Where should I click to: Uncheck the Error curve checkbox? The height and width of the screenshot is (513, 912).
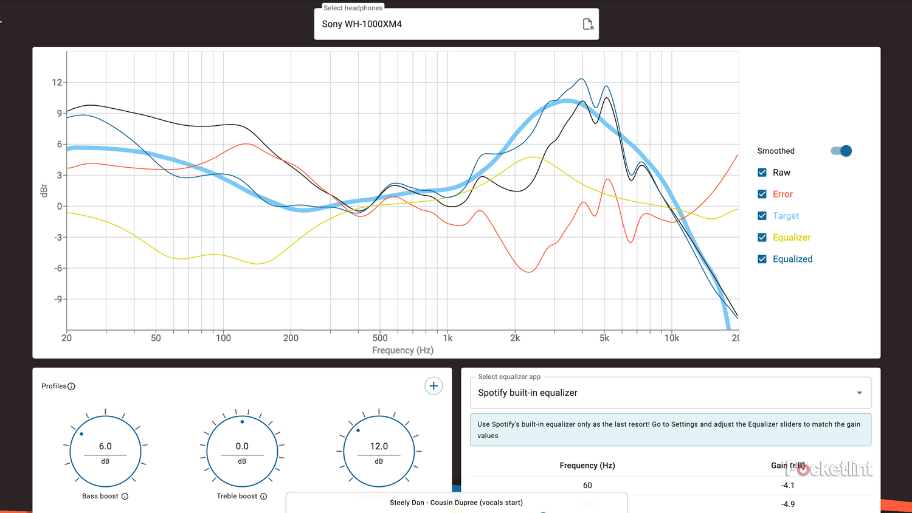click(x=762, y=194)
